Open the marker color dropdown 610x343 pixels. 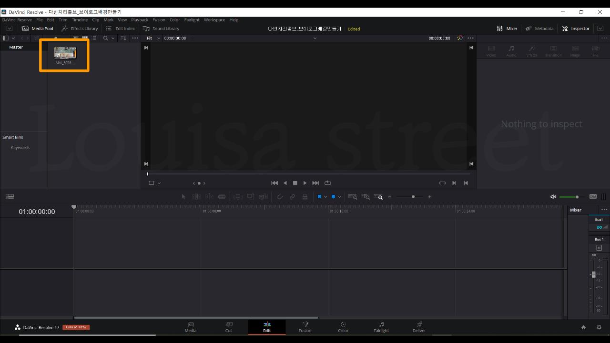(339, 197)
